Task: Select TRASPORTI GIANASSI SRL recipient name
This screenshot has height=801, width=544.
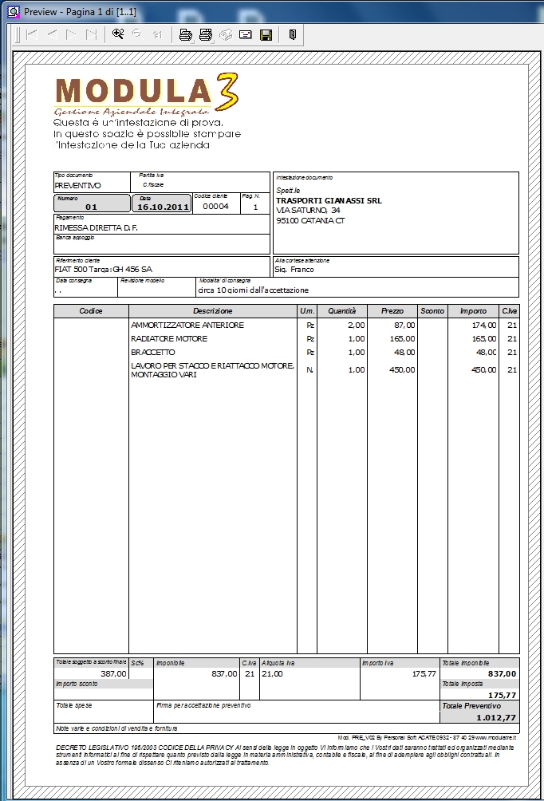Action: [329, 201]
